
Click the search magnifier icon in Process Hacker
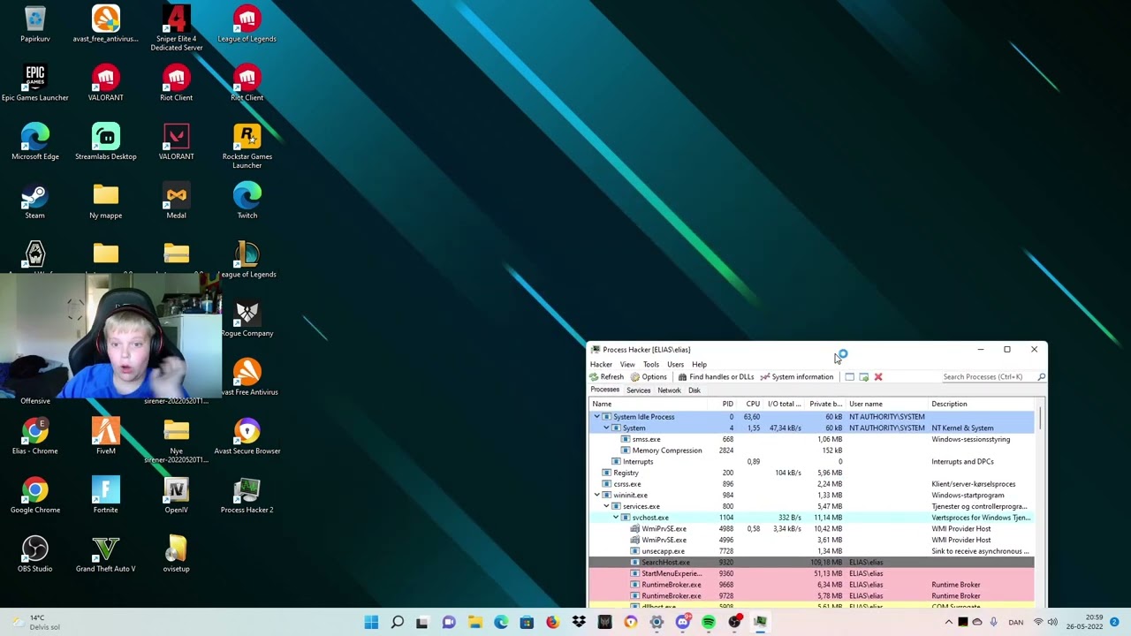tap(1041, 377)
